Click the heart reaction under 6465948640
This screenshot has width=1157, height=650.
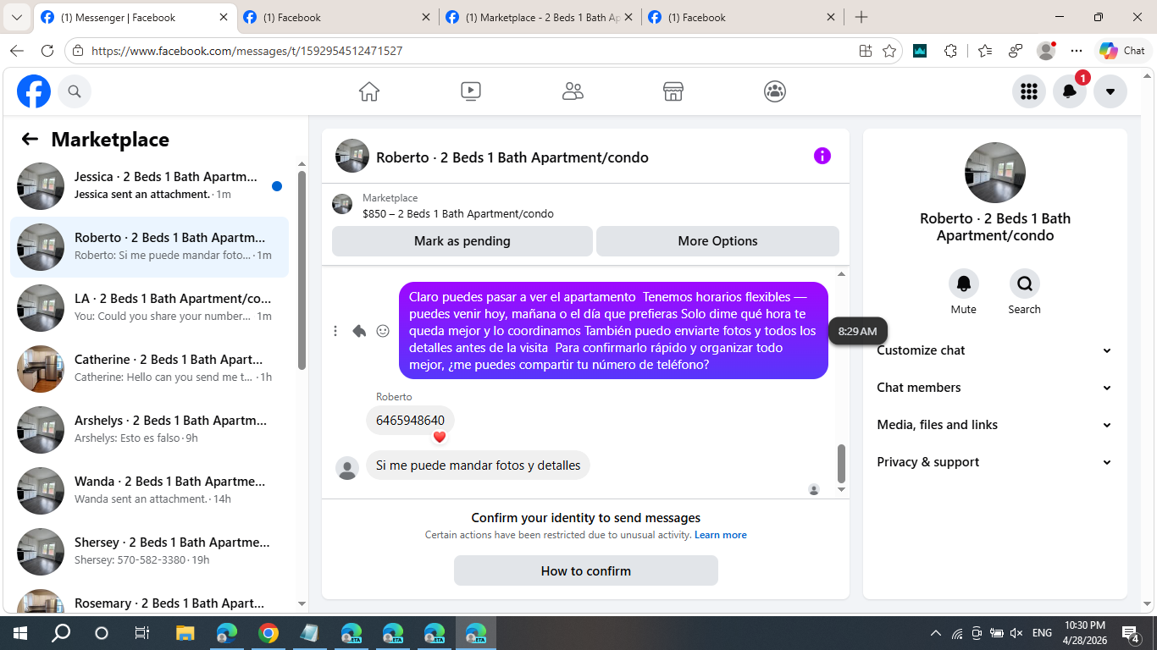[x=439, y=437]
